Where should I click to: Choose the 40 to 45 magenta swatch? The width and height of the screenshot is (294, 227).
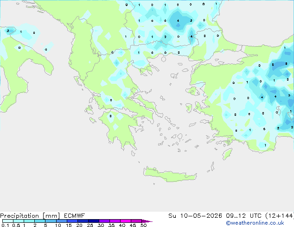coord(126,221)
